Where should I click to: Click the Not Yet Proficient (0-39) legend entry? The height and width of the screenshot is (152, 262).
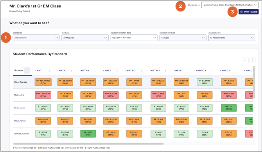coord(25,148)
